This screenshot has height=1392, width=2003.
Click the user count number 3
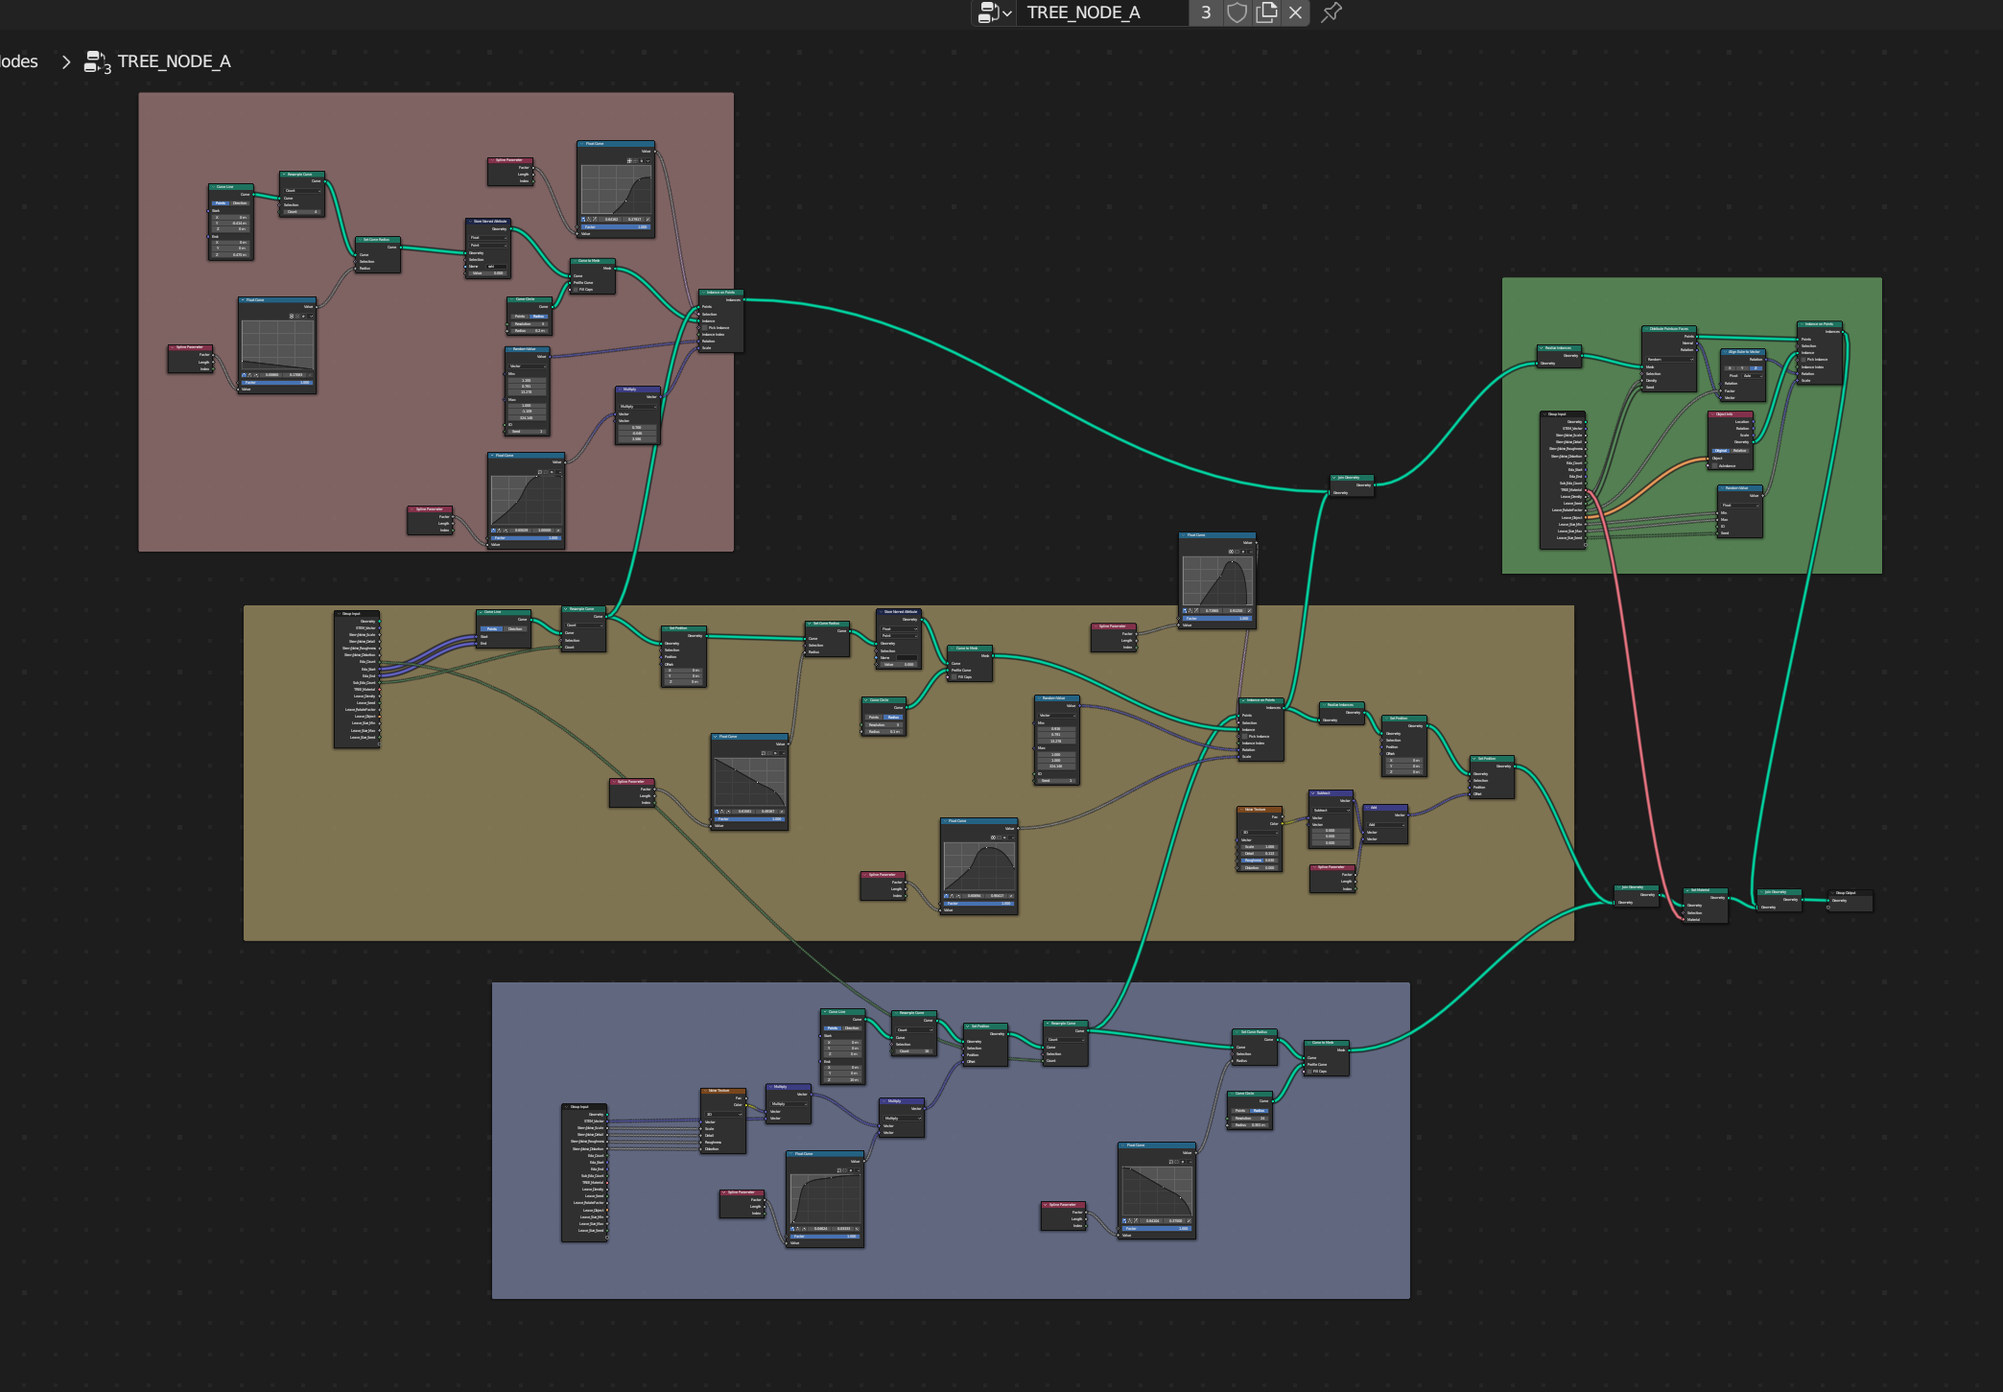pyautogui.click(x=1206, y=12)
